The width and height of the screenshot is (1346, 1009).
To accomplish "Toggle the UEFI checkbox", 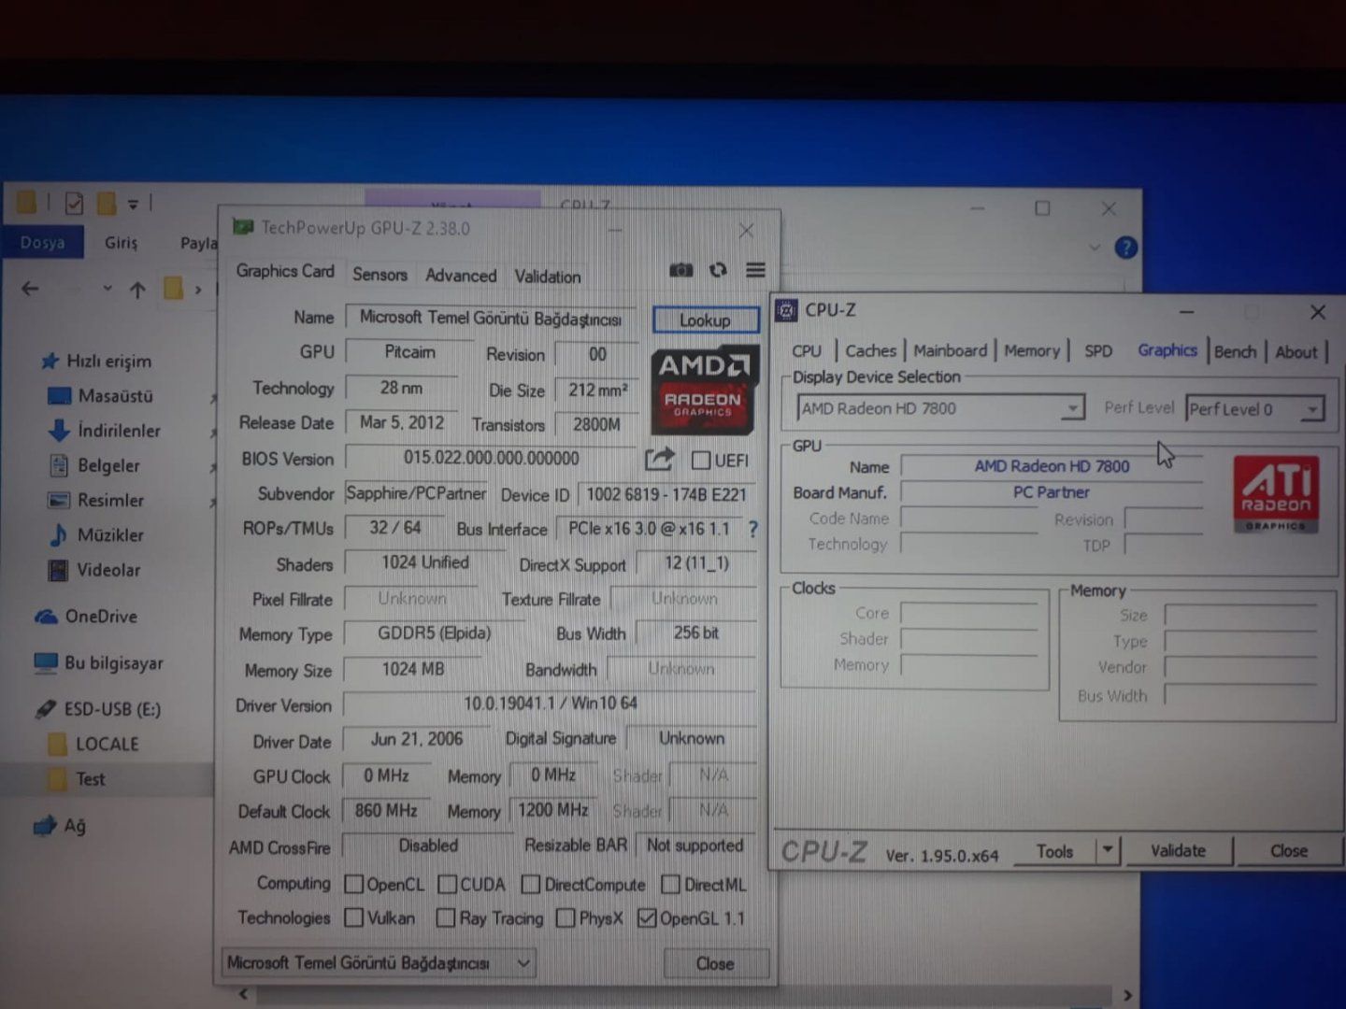I will 701,460.
